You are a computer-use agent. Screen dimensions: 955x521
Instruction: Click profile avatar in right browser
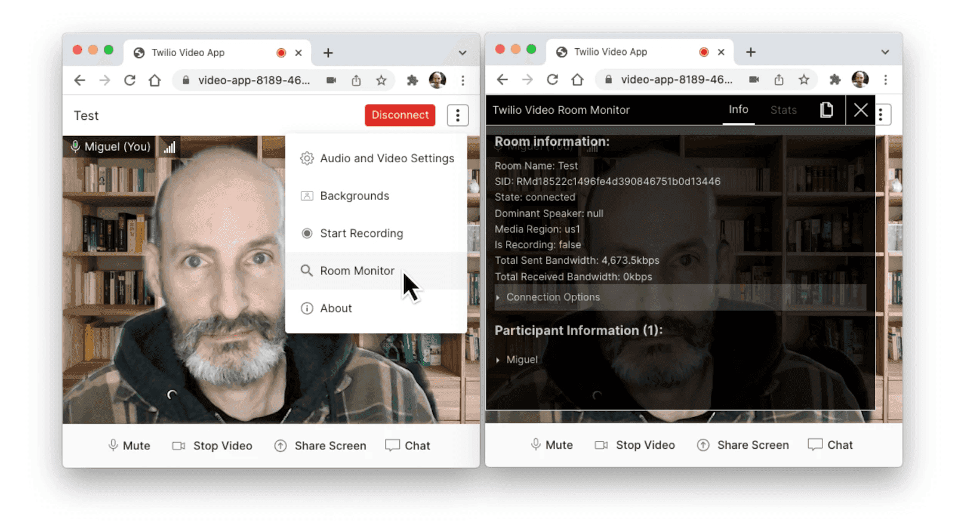[860, 79]
